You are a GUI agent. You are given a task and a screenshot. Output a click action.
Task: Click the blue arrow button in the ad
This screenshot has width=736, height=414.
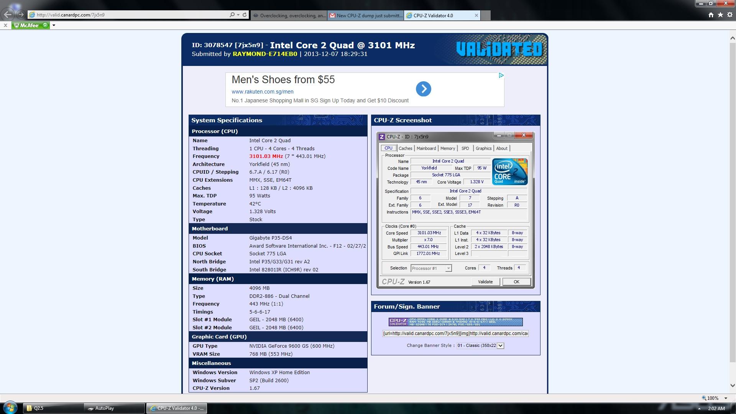point(424,89)
